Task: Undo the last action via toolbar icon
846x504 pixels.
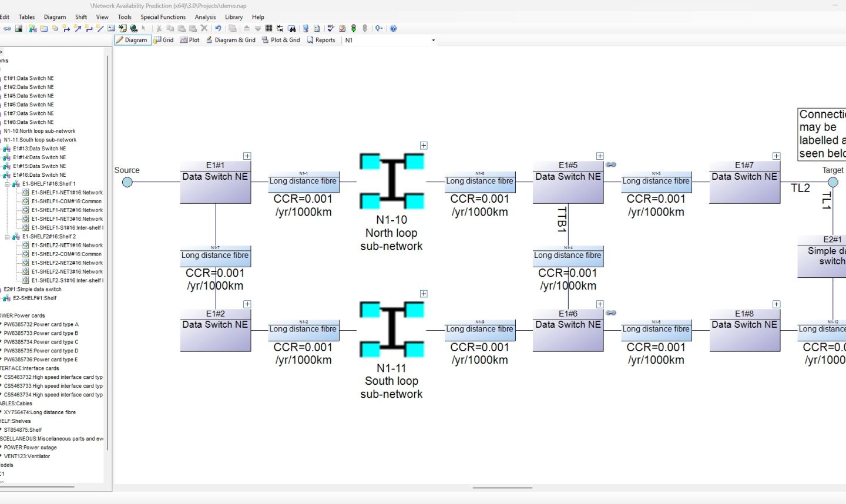Action: coord(219,28)
